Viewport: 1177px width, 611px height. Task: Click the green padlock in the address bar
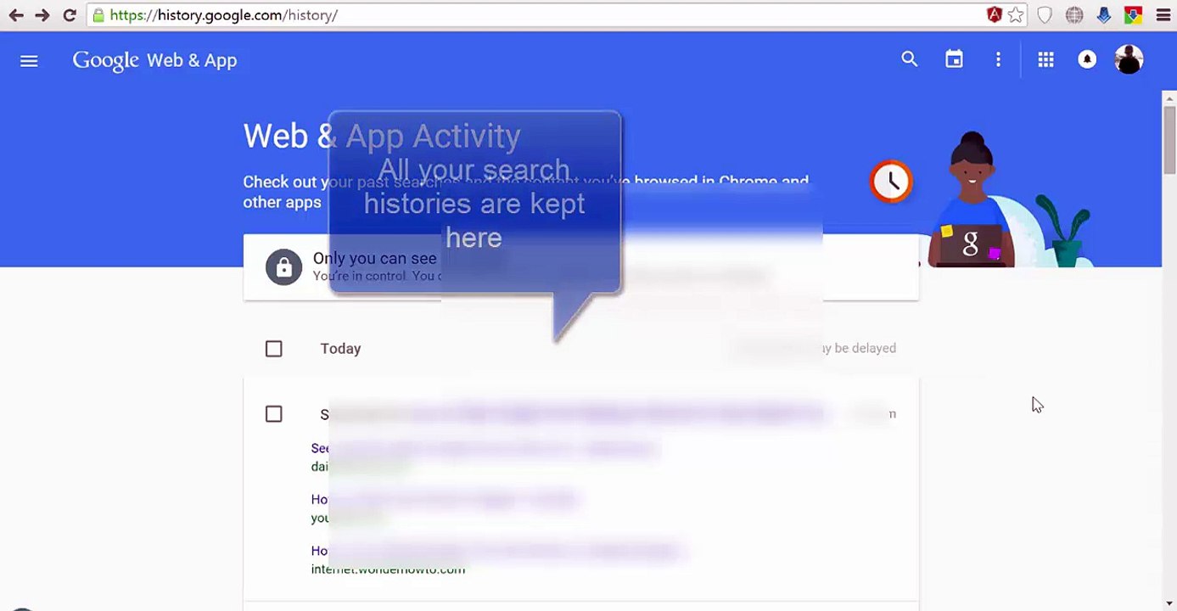click(x=98, y=15)
